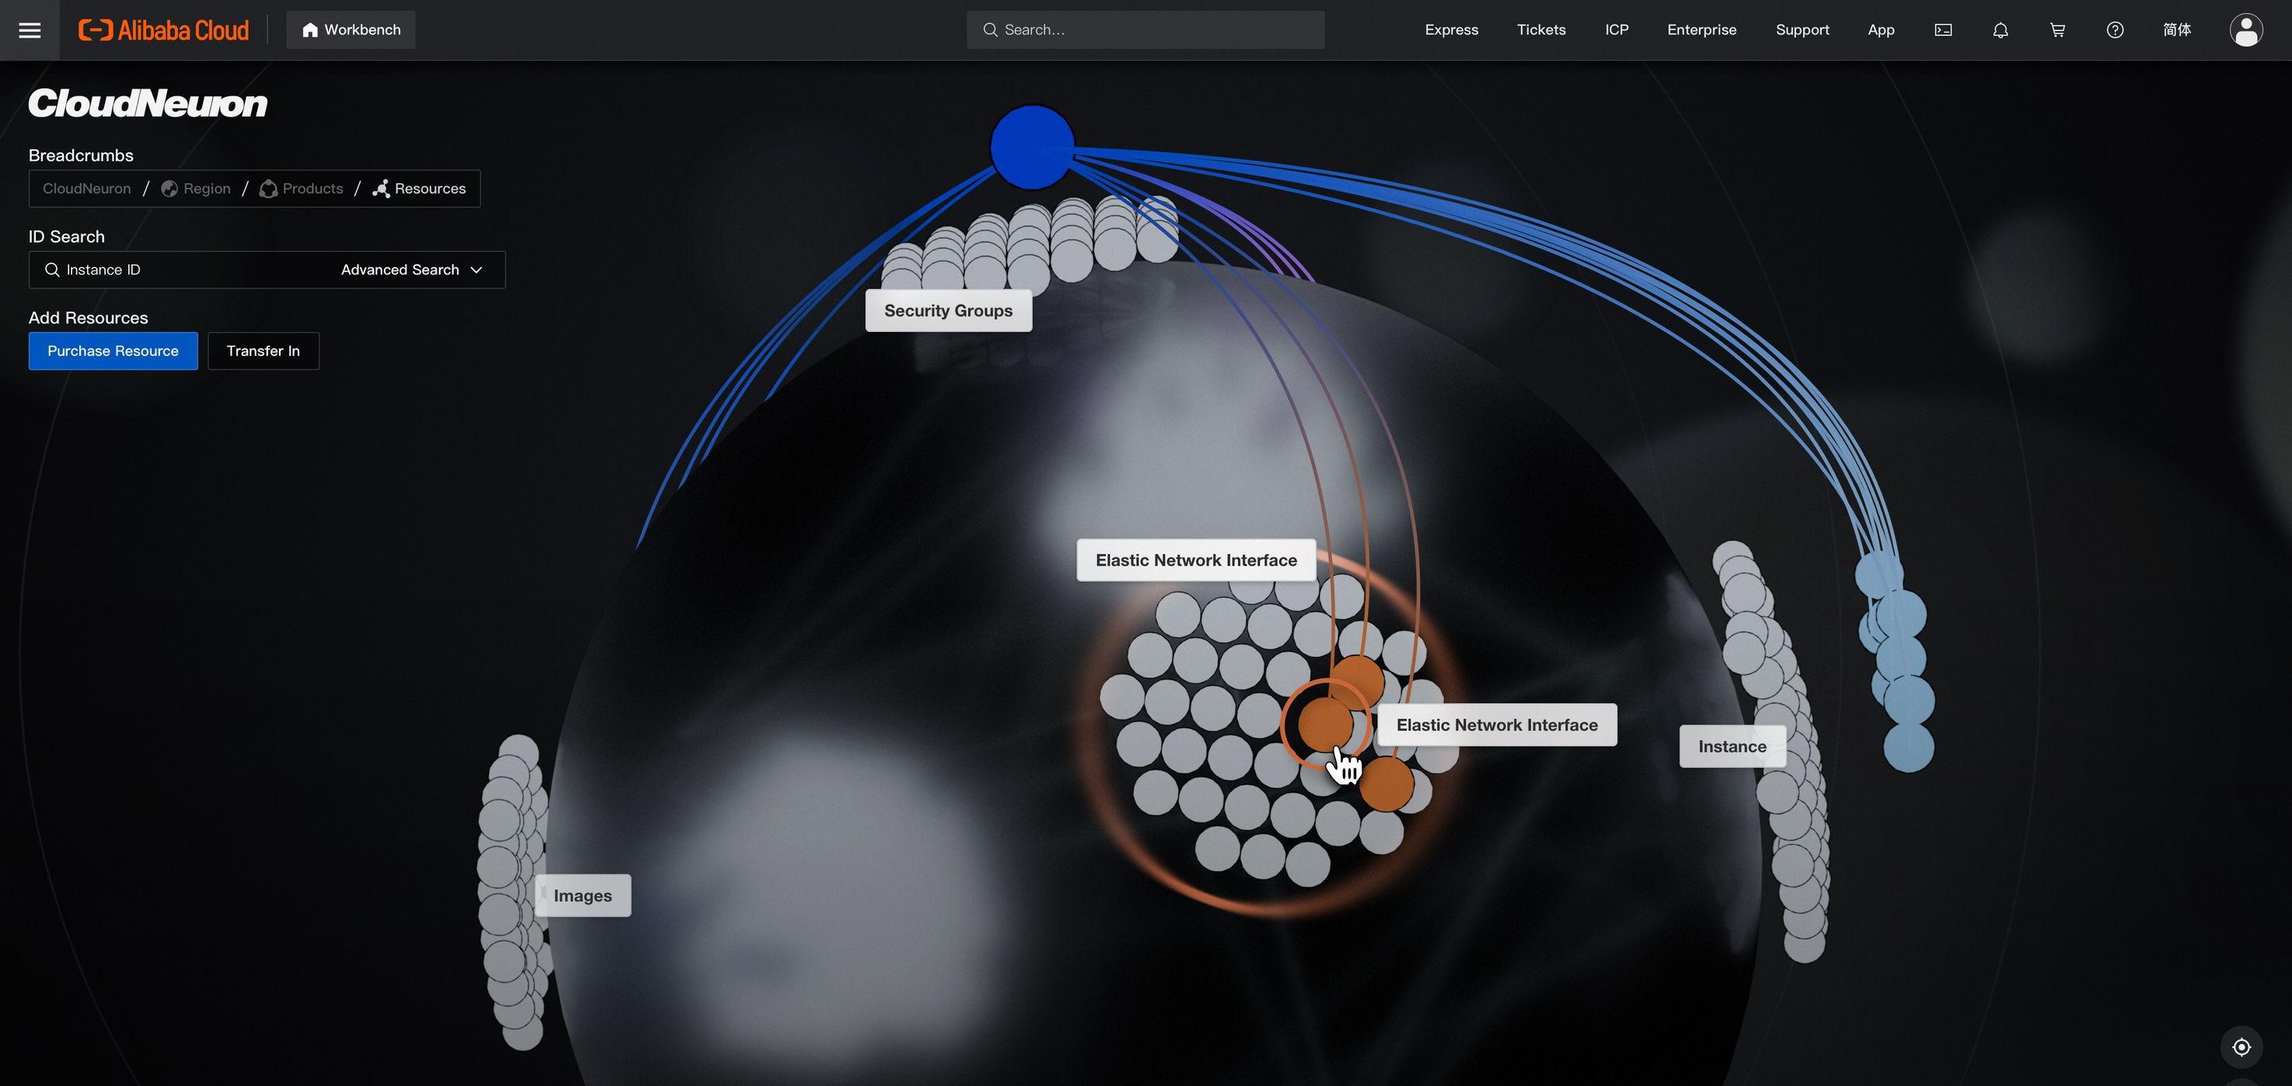Open the notifications bell

[2001, 30]
